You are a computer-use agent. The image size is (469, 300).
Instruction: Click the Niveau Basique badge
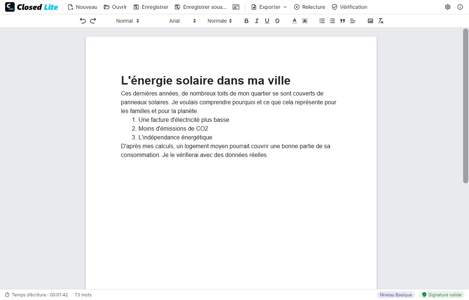(396, 295)
